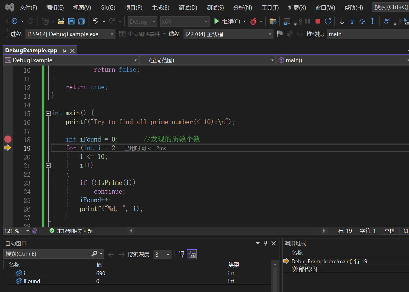Select the DebugExample.exe!main() call stack row
The width and height of the screenshot is (409, 292).
(346, 261)
